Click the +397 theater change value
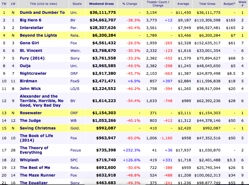Image resolution: width=249 pixels, height=185 pixels. coord(167,81)
